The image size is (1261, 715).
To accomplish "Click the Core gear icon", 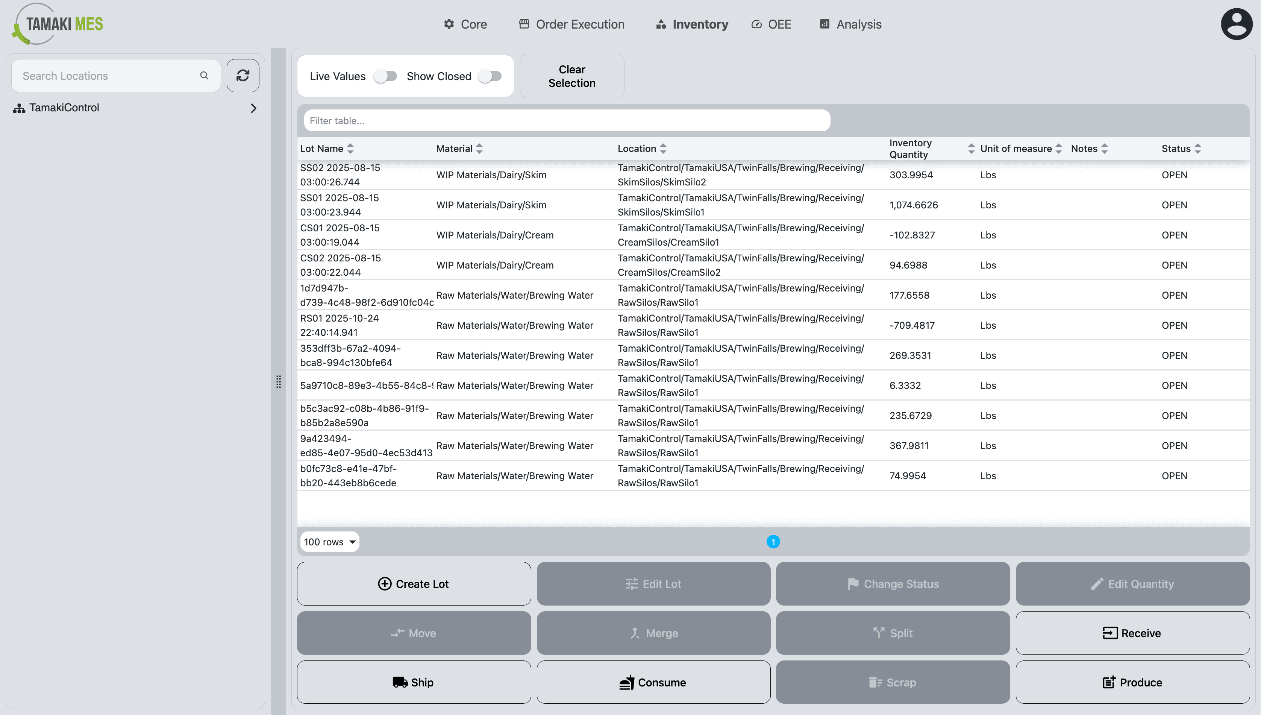I will point(449,24).
